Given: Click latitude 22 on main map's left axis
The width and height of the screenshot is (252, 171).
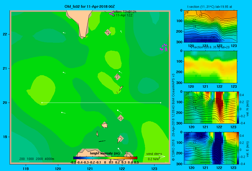Looking at the screenshot, I should (x=5, y=34).
